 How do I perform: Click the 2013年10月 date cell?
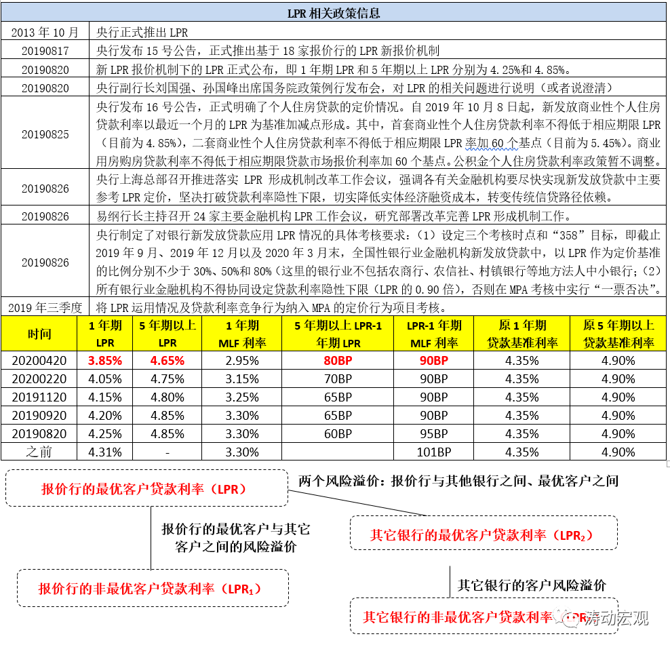tap(45, 32)
